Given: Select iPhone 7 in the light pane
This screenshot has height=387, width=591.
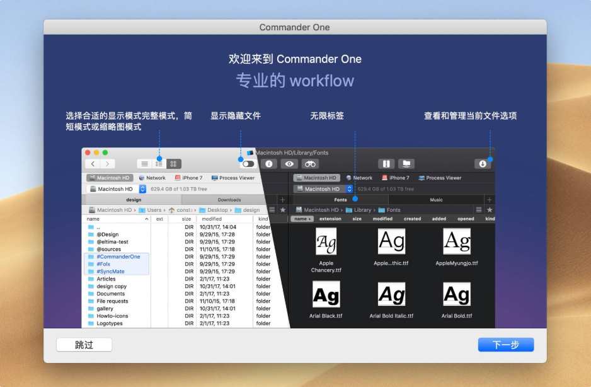Looking at the screenshot, I should tap(188, 178).
